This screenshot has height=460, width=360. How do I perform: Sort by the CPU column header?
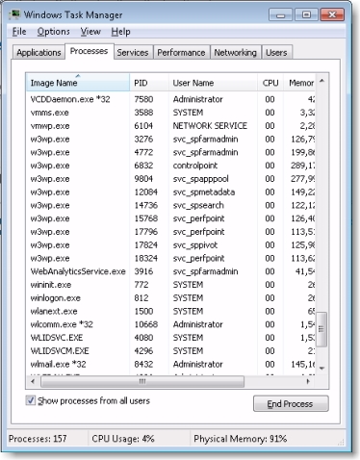coord(270,83)
